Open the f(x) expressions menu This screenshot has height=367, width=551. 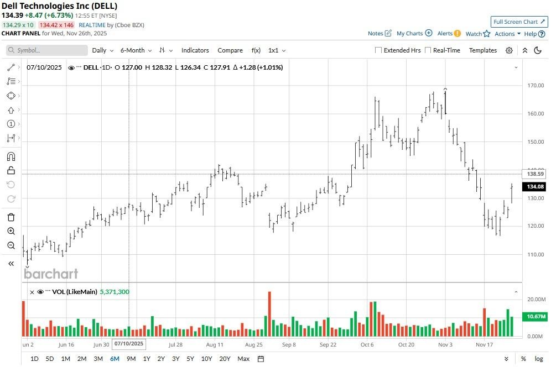point(256,50)
